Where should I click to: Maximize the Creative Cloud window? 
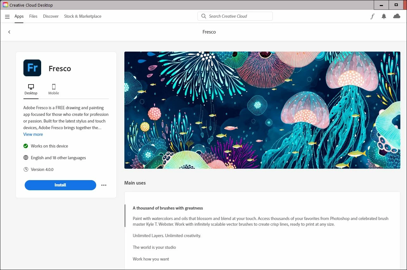396,5
